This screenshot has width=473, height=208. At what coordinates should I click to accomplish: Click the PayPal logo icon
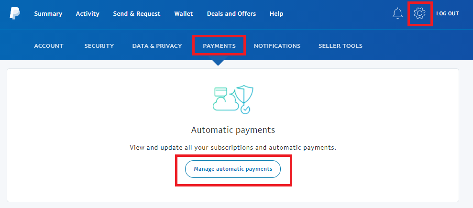pos(14,13)
